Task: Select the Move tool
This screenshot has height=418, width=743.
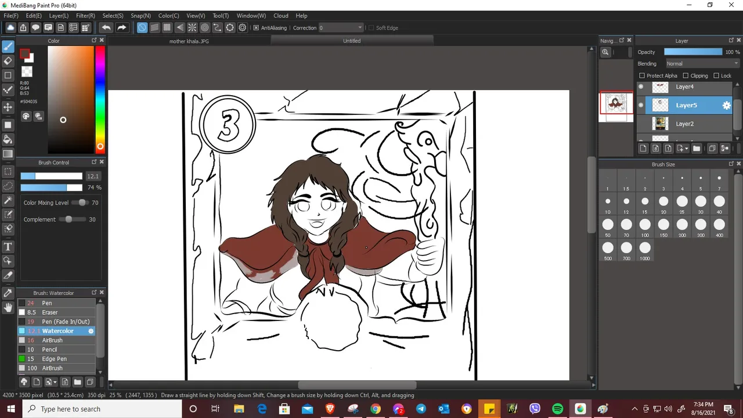Action: (x=8, y=107)
